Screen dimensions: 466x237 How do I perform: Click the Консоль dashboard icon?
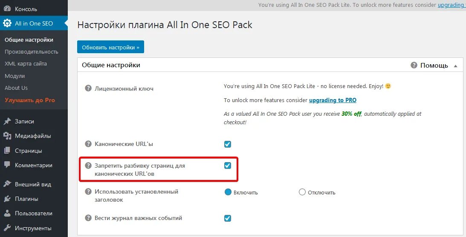7,9
